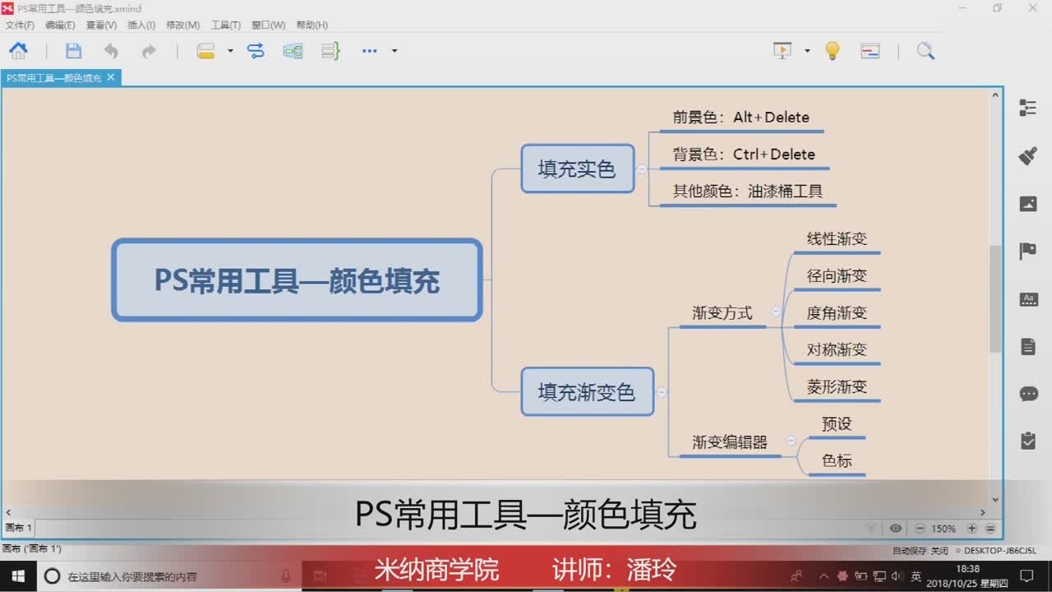Image resolution: width=1052 pixels, height=592 pixels.
Task: Select the 径向渐变 subtopic
Action: coord(837,276)
